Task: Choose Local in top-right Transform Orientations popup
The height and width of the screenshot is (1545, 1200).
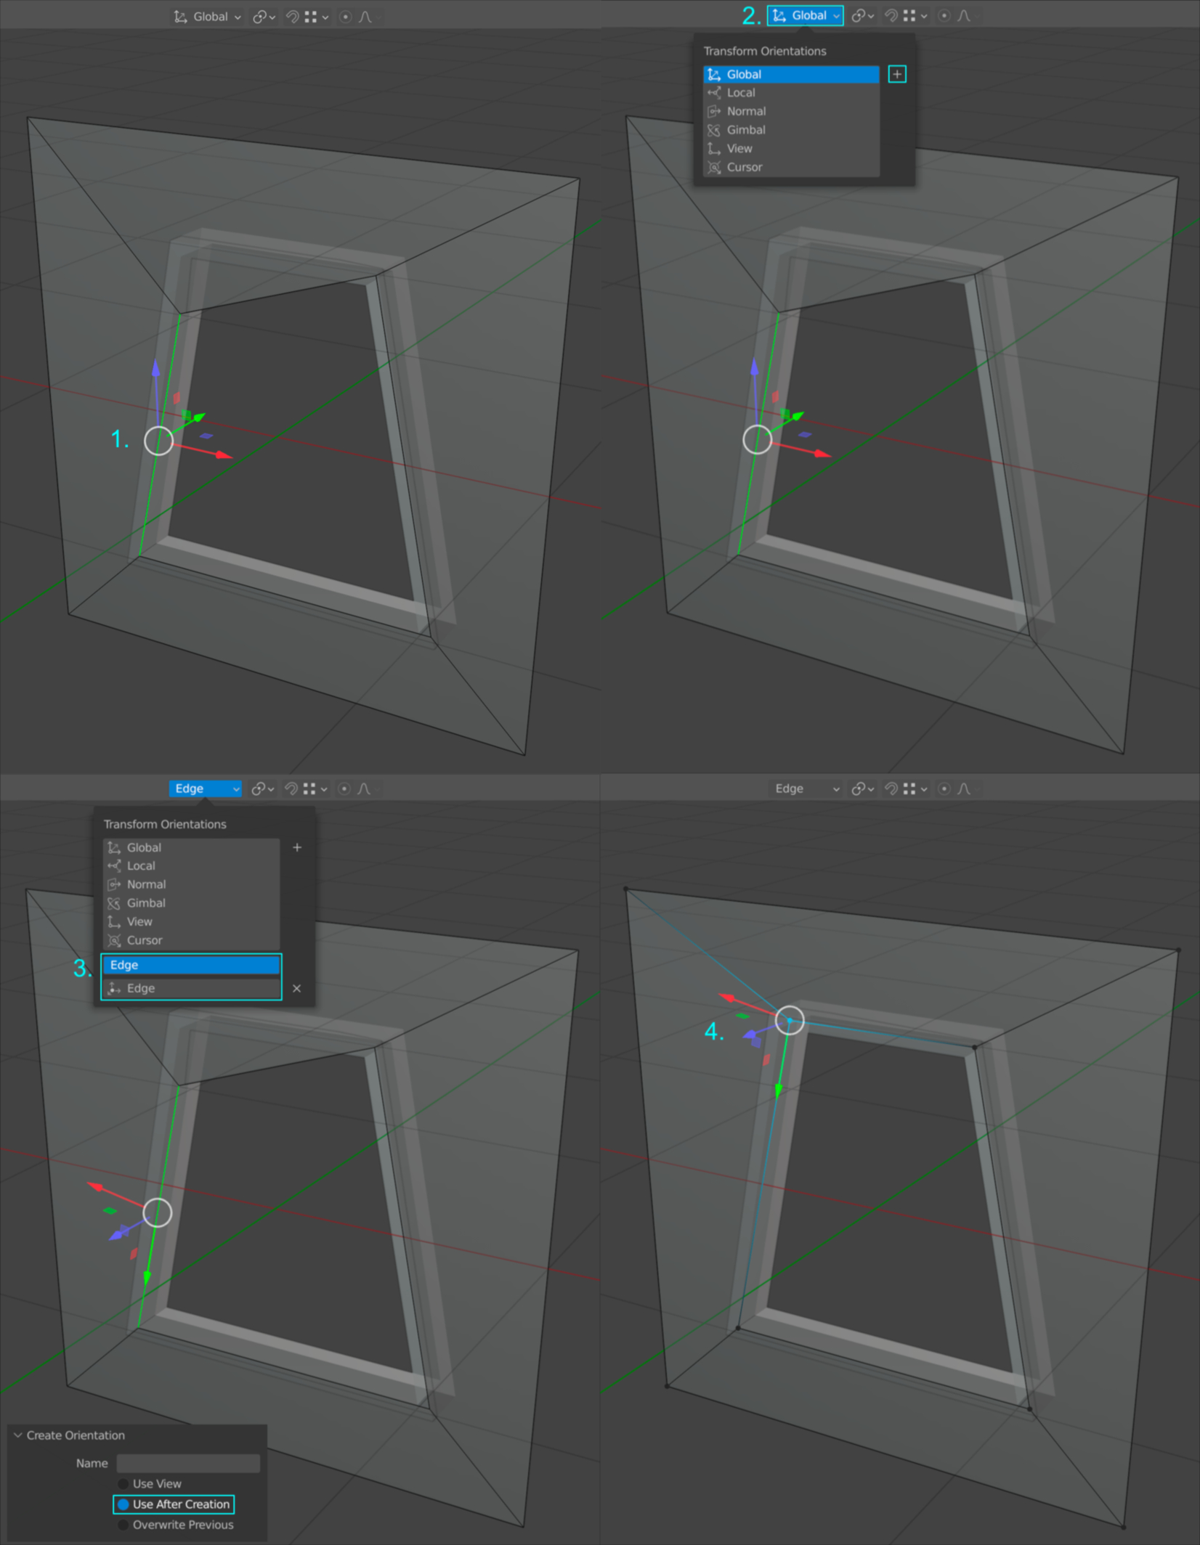Action: [791, 93]
